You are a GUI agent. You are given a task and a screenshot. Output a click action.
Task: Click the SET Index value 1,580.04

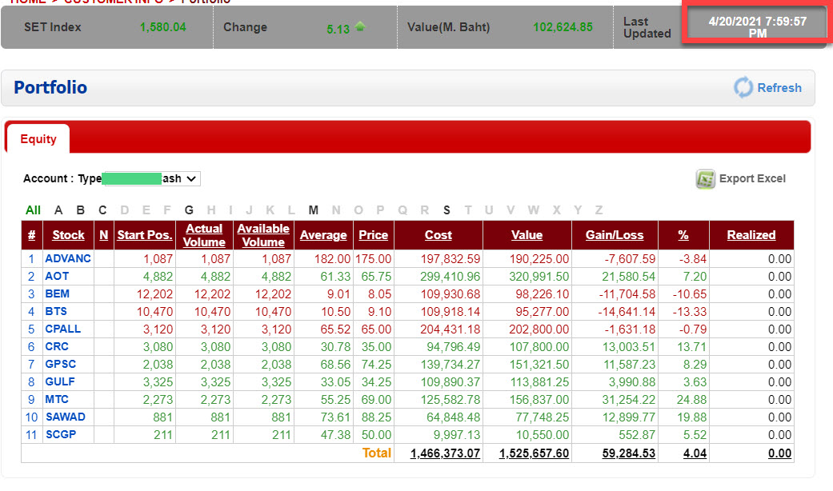click(163, 27)
